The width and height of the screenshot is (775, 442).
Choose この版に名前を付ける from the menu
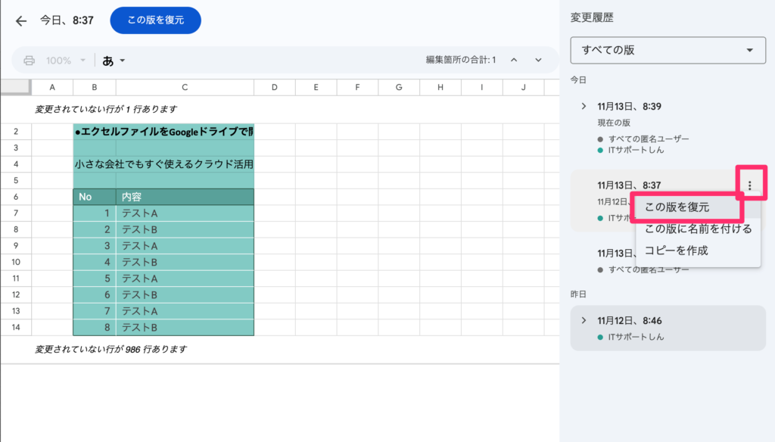pos(698,229)
